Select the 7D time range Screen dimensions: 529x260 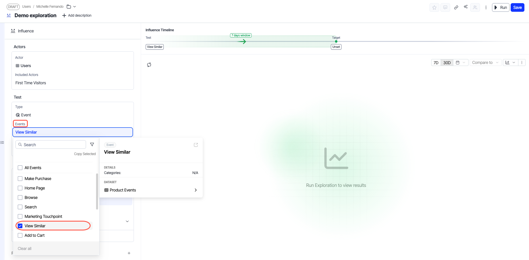(x=436, y=62)
